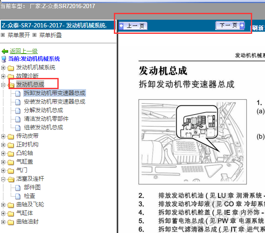Open 检查 under 活塞及连杆

pos(30,196)
